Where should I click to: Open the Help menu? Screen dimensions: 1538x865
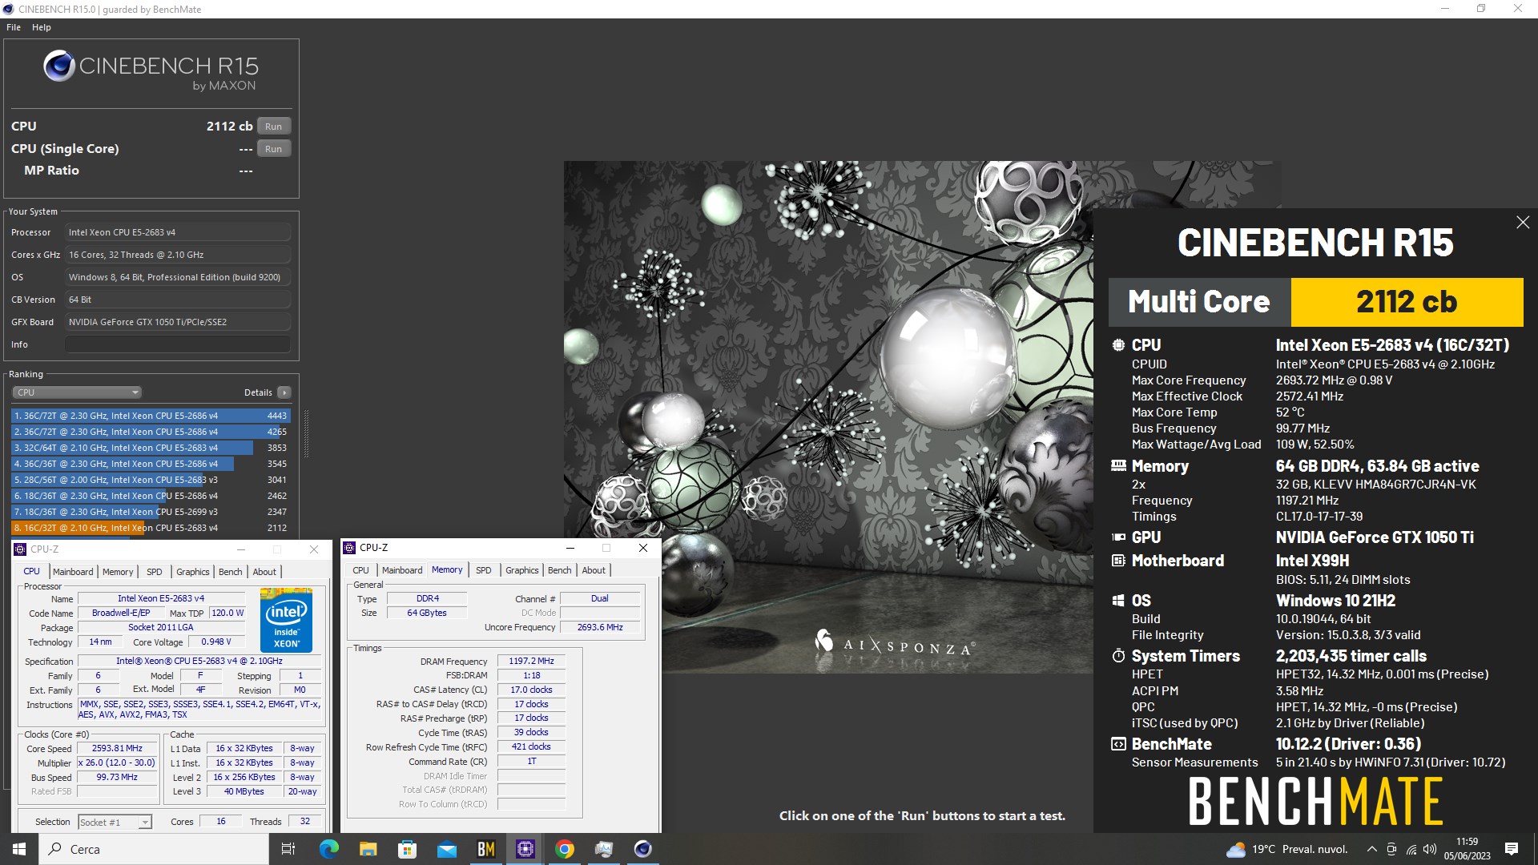42,27
